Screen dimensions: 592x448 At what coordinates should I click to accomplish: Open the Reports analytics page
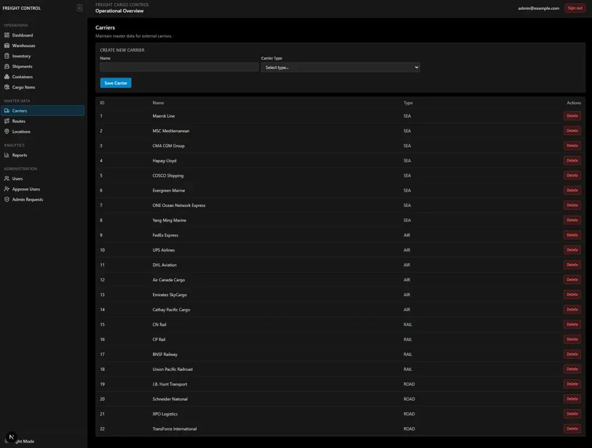click(x=42, y=155)
